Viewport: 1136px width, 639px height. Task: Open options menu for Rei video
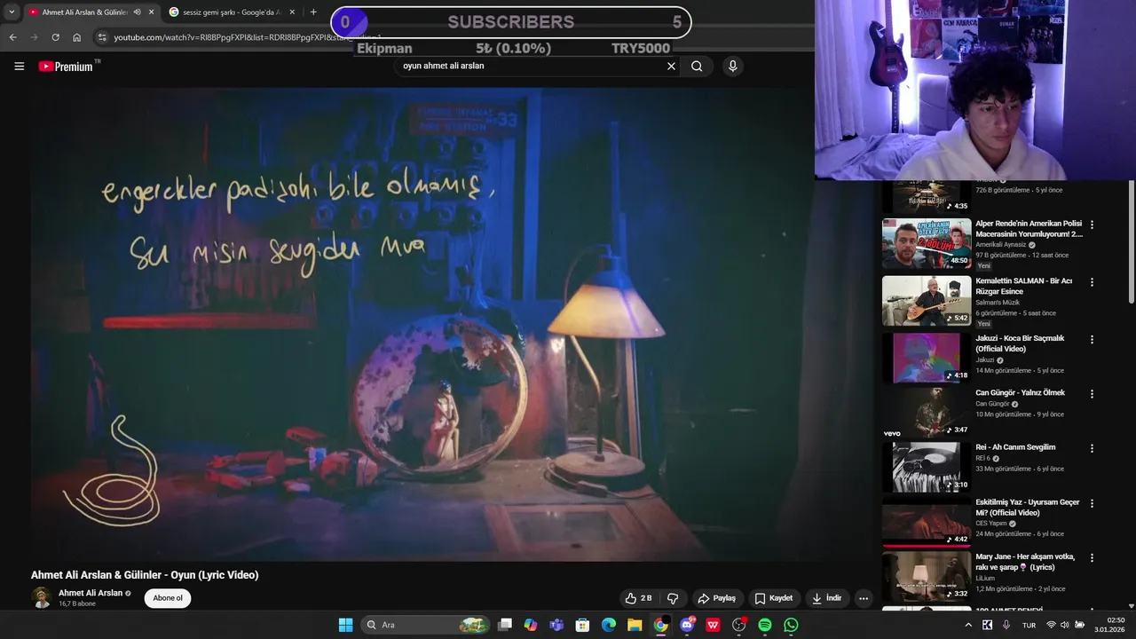point(1092,449)
